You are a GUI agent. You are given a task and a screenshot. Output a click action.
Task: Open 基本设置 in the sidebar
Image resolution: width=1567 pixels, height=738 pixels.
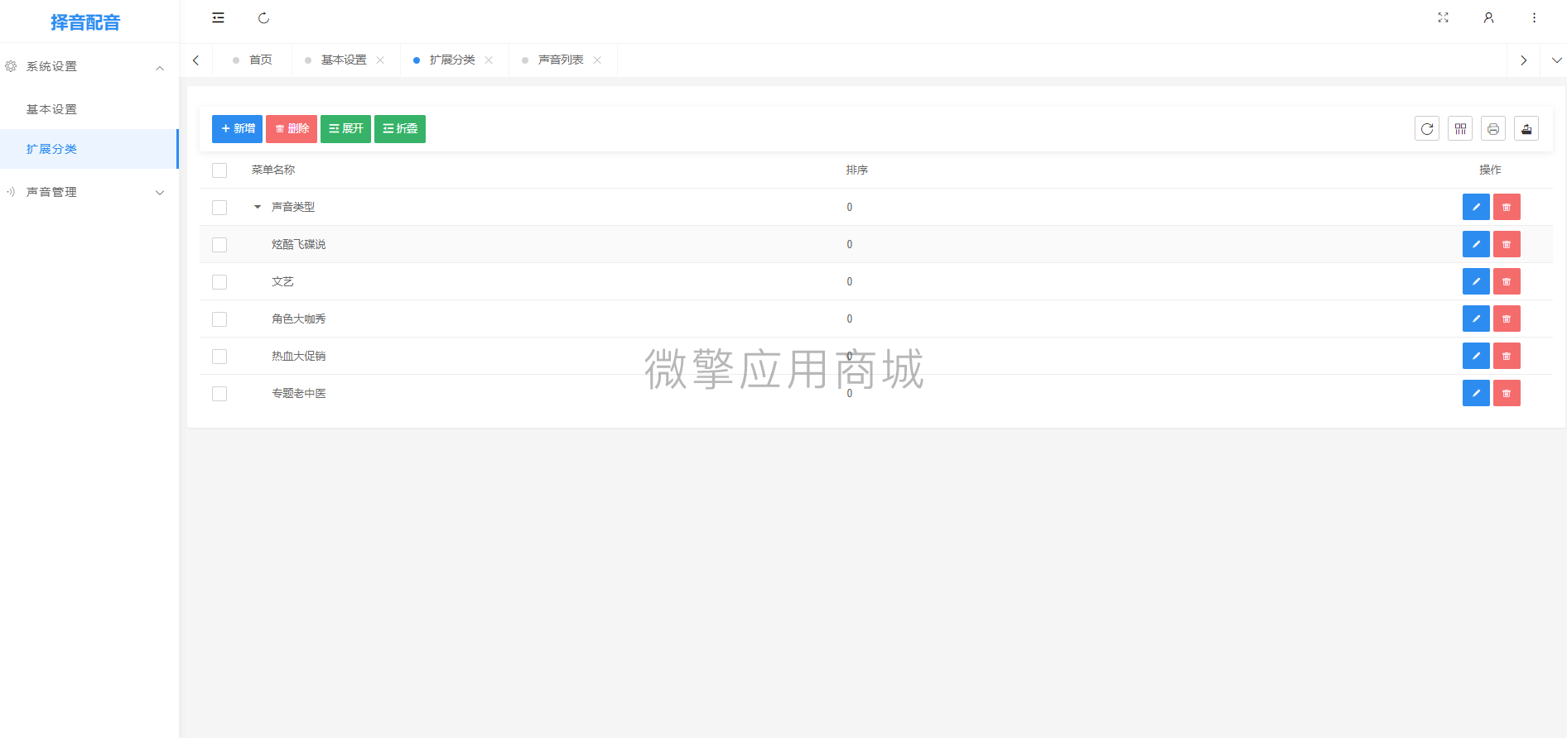pyautogui.click(x=89, y=109)
